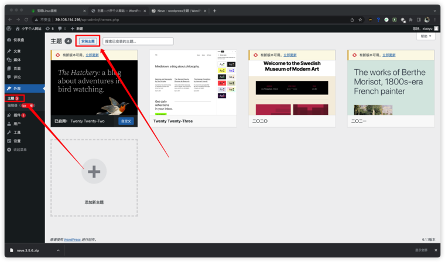
Task: Expand options caret for neve.3.5.6.zip download
Action: [x=58, y=250]
